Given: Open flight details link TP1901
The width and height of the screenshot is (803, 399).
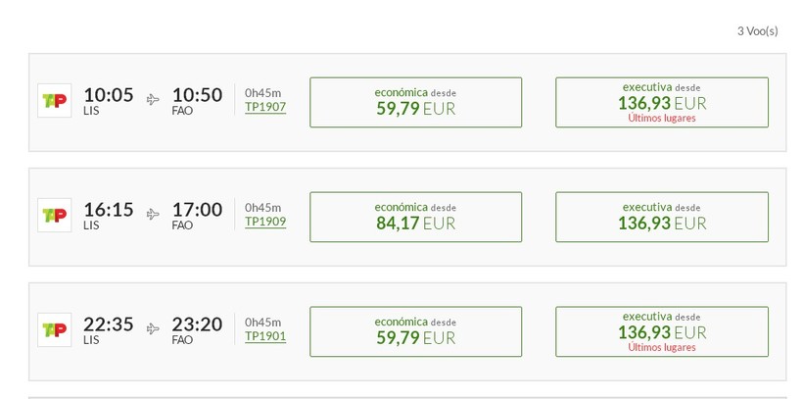Looking at the screenshot, I should tap(265, 336).
